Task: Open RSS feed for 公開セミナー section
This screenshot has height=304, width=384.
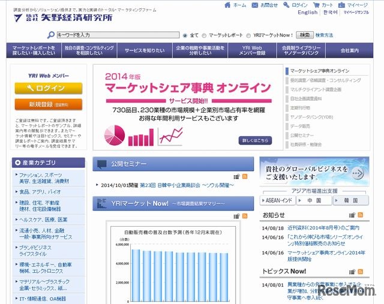Action: pos(245,176)
